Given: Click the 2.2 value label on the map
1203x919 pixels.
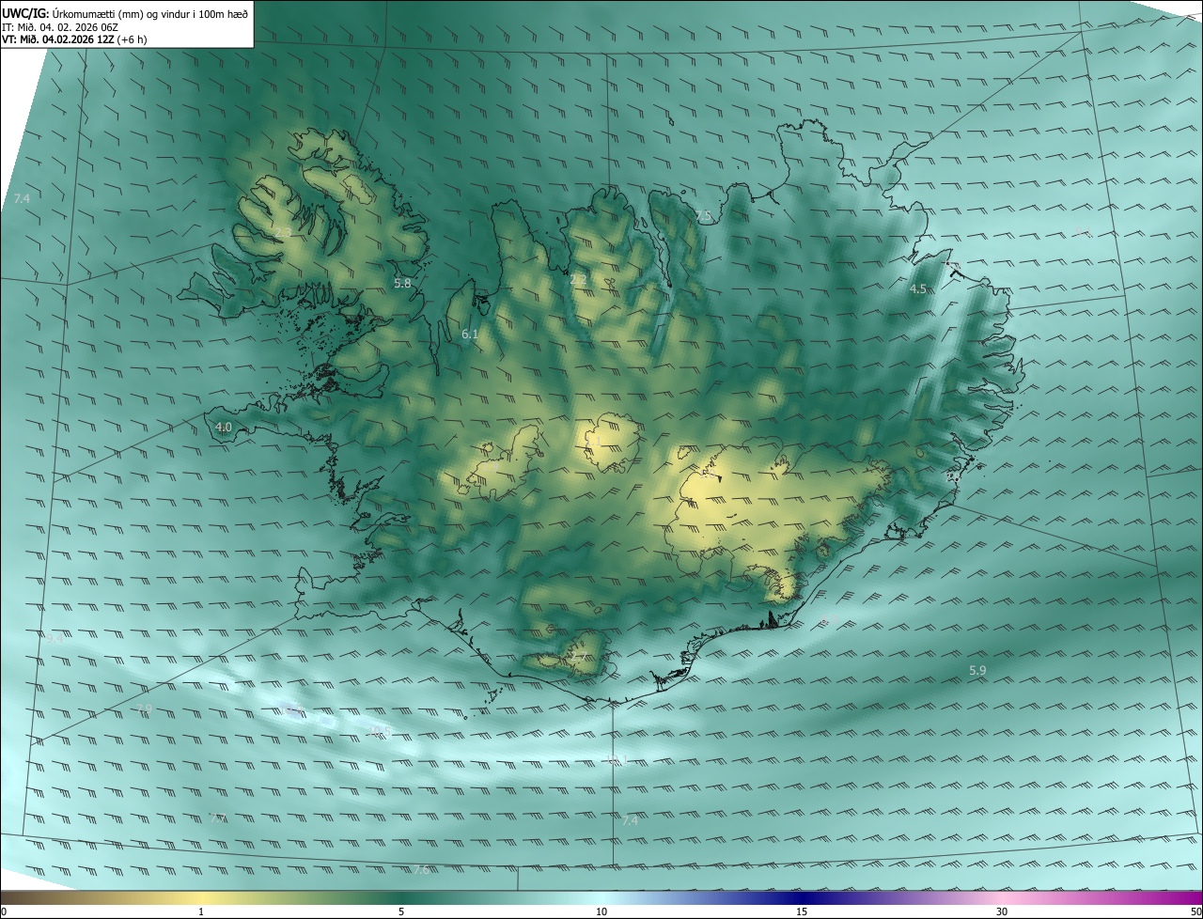Looking at the screenshot, I should pos(578,279).
